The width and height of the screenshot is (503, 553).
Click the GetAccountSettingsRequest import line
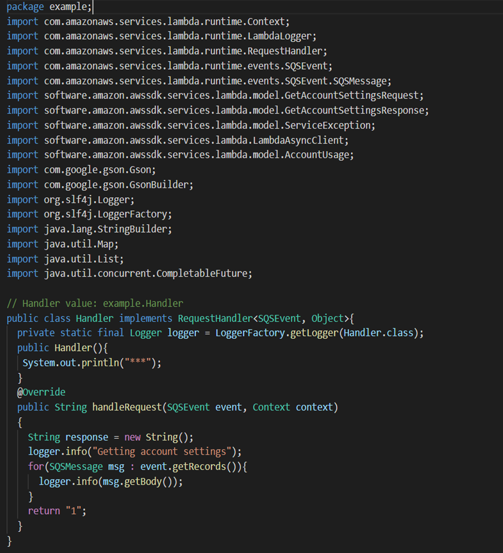(x=215, y=96)
